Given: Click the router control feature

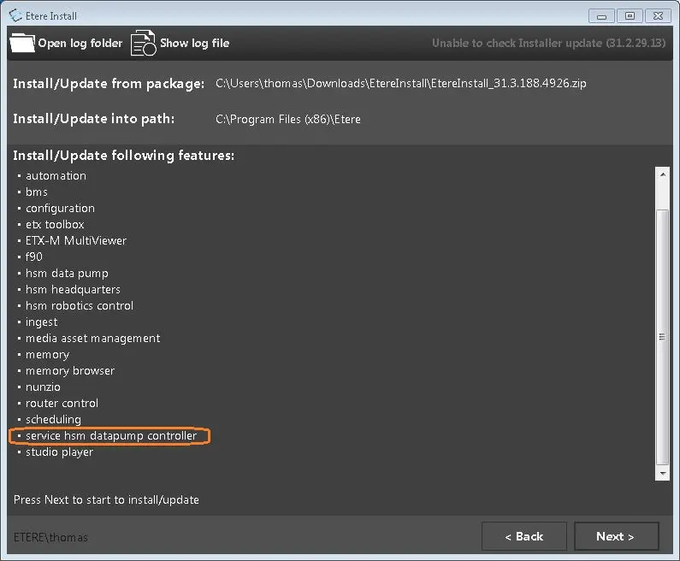Looking at the screenshot, I should [62, 403].
